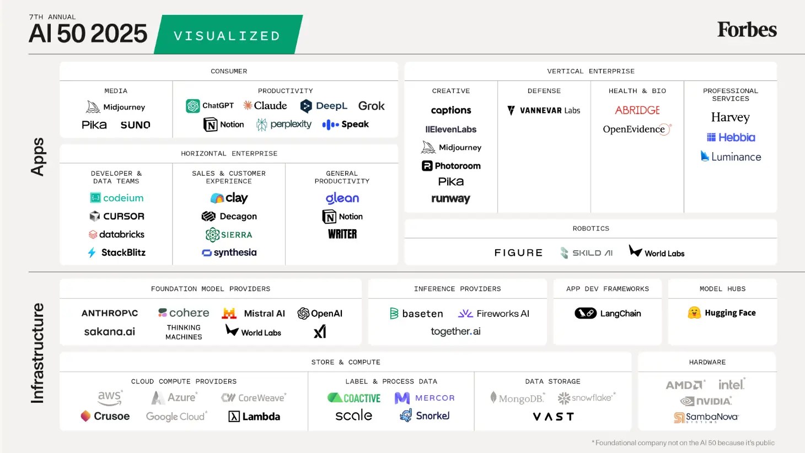Click the Clay logo icon

[x=217, y=198]
